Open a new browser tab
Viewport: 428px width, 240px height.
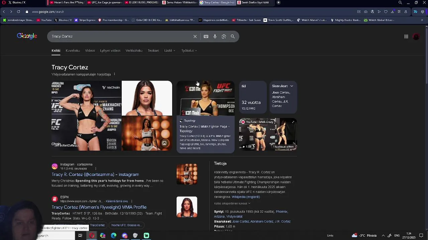[279, 2]
